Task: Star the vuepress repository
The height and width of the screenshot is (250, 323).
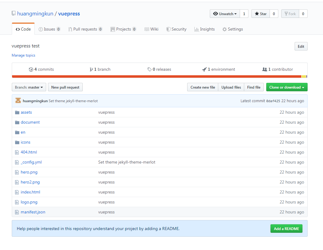Action: tap(261, 14)
